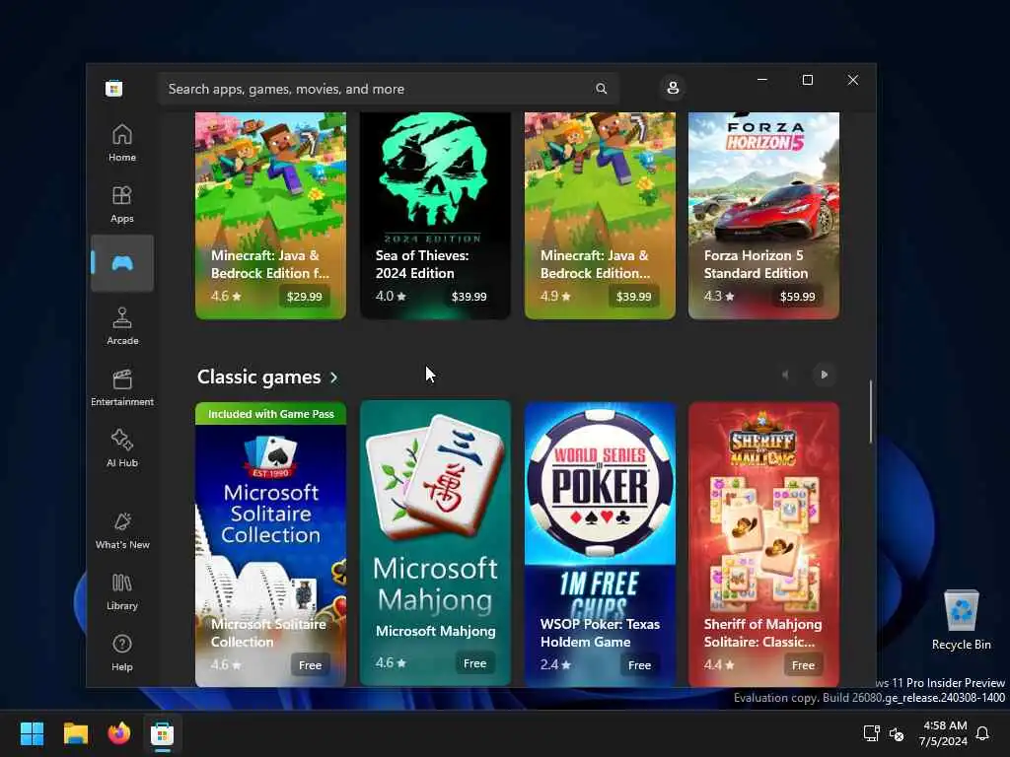Click Microsoft Store taskbar icon
Screen dimensions: 1010x757
(163, 733)
